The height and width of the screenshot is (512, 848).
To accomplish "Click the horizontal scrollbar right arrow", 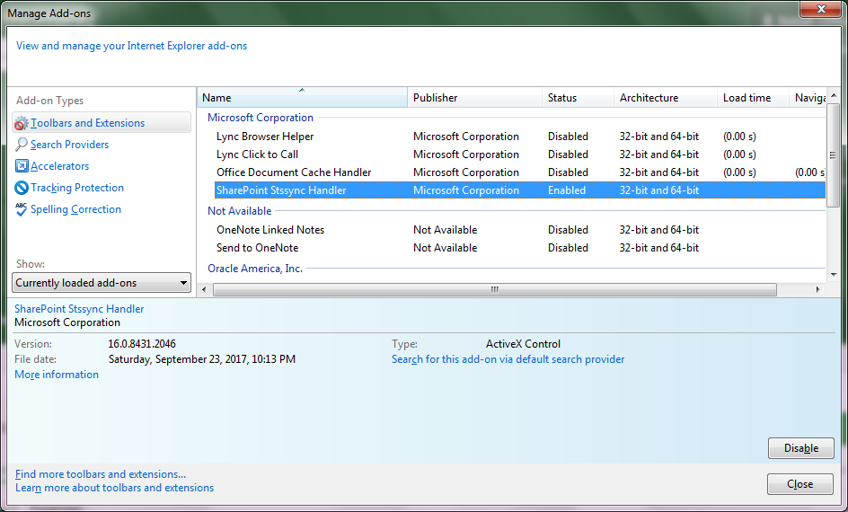I will click(817, 290).
